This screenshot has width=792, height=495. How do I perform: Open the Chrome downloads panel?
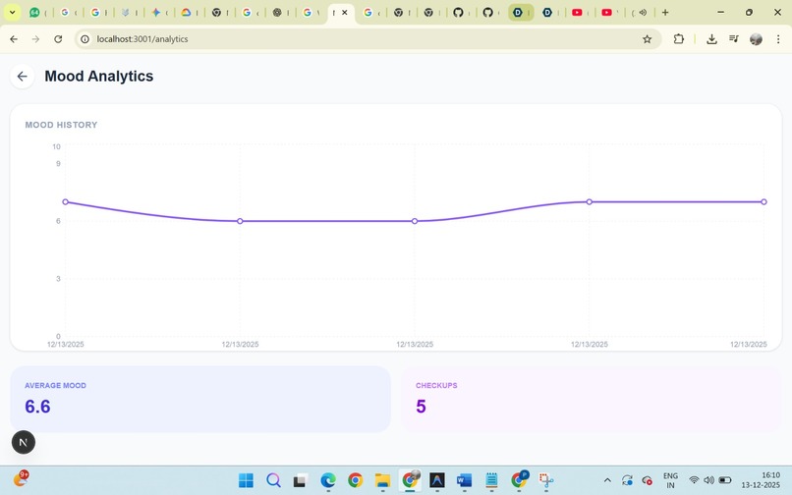pyautogui.click(x=711, y=39)
